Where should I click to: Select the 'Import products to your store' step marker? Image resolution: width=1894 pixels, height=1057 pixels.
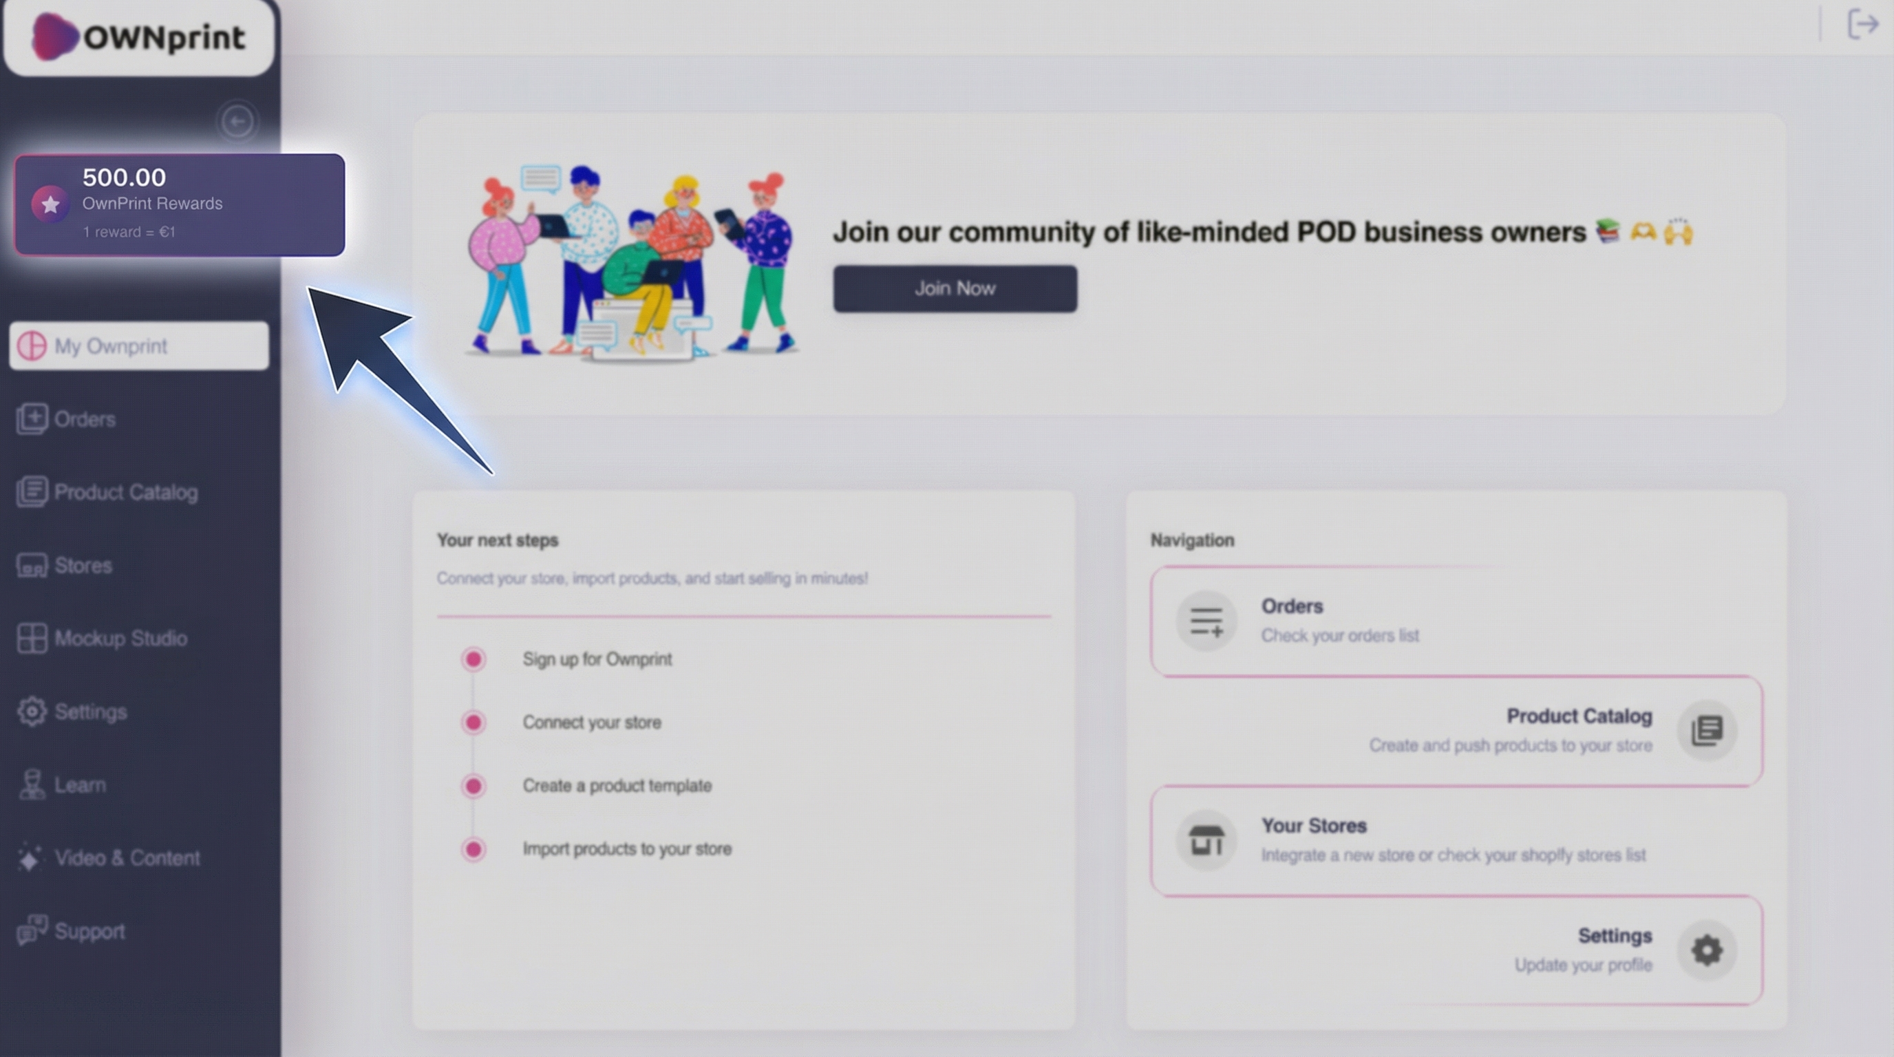click(473, 849)
